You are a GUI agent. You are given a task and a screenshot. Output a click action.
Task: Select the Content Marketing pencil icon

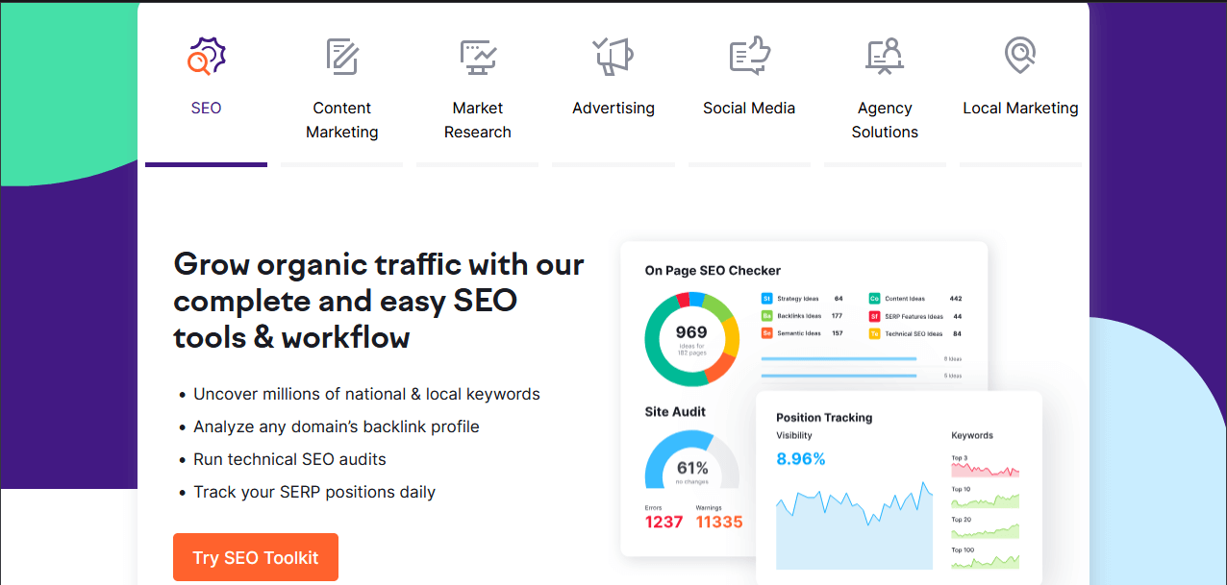click(x=341, y=57)
